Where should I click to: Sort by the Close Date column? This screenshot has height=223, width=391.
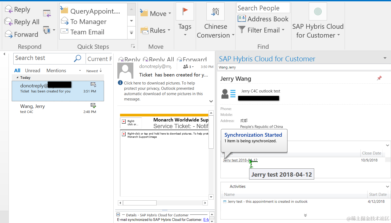(x=372, y=153)
